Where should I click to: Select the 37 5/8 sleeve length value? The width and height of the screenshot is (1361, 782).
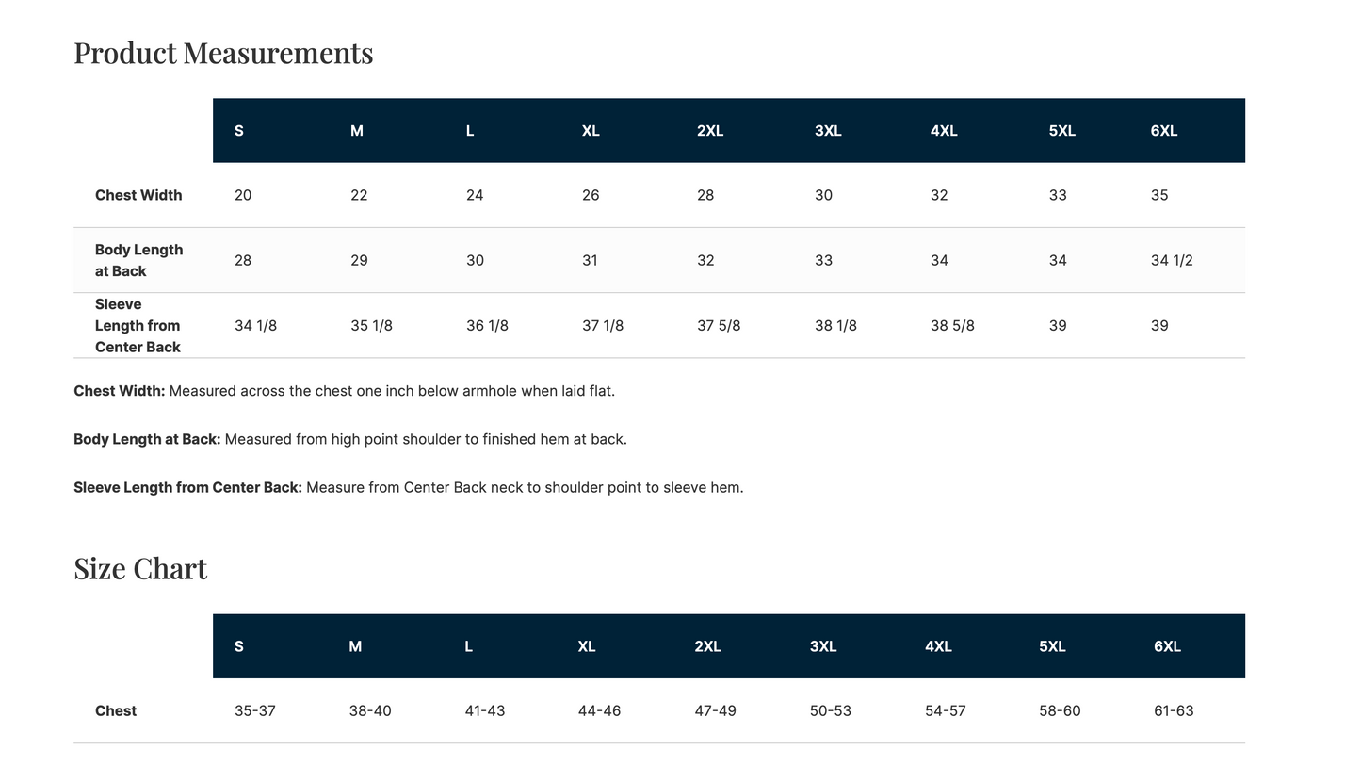click(719, 325)
